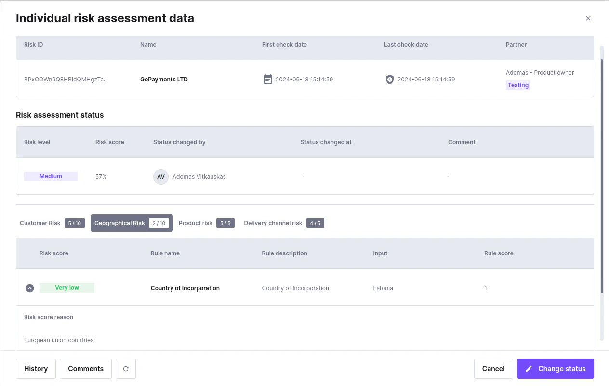Switch to Delivery channel risk tab
The image size is (609, 386).
pyautogui.click(x=284, y=223)
